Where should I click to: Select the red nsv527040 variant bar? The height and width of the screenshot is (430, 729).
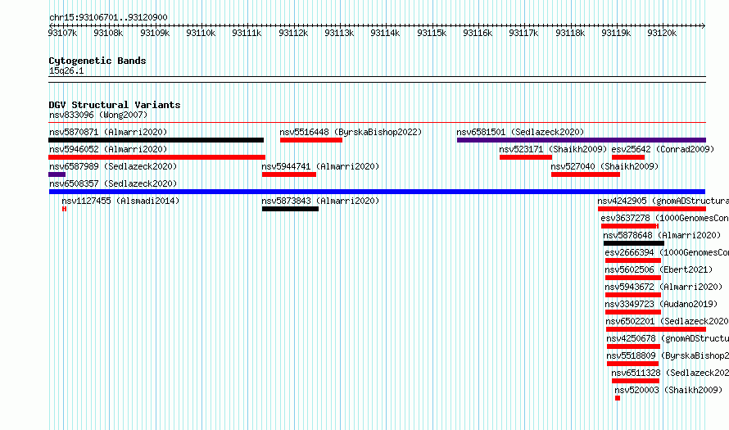586,174
